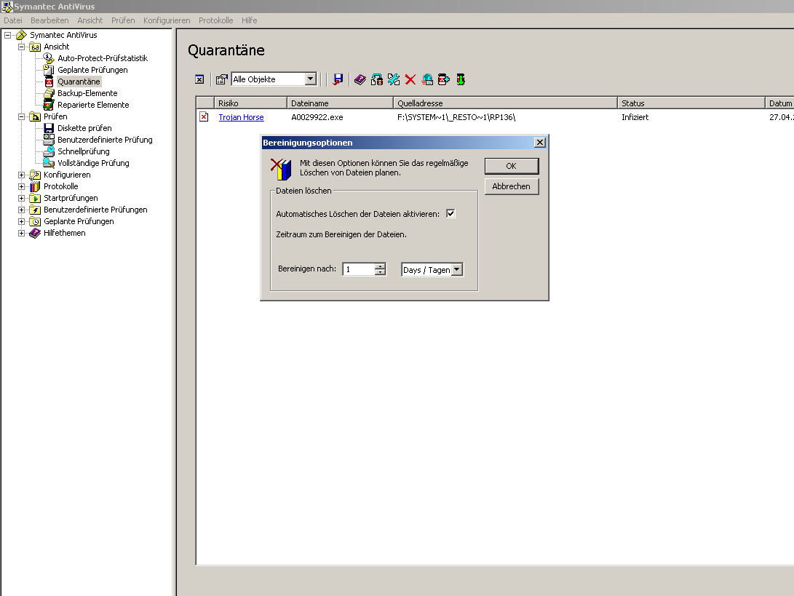
Task: Collapse the Symantec AntiVirus root node
Action: tap(7, 35)
